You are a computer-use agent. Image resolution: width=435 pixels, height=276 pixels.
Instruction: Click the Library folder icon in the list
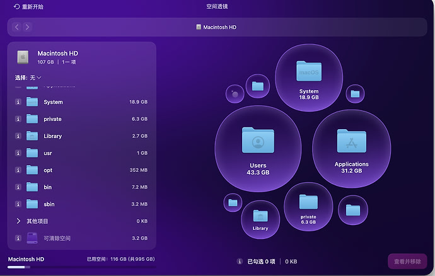tap(32, 136)
